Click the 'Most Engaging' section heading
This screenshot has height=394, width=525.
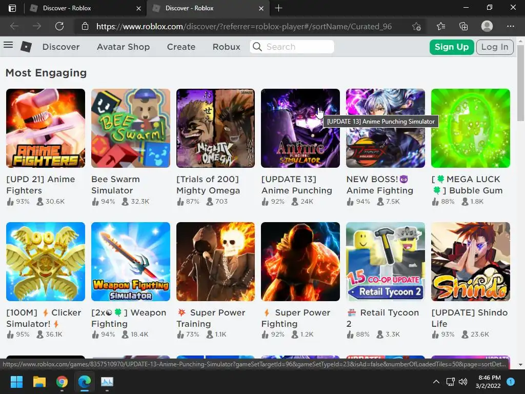tap(46, 73)
